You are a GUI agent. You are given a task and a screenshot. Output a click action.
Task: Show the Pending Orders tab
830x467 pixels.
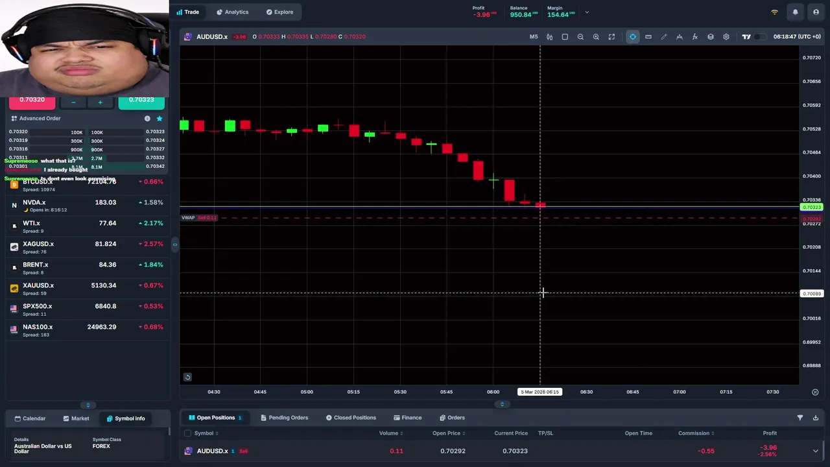pos(284,418)
